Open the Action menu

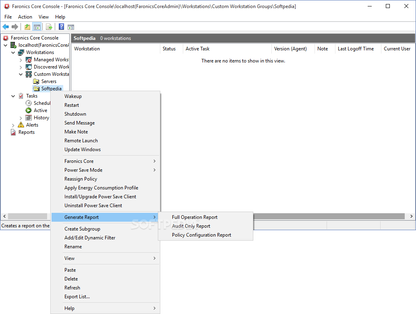tap(25, 17)
